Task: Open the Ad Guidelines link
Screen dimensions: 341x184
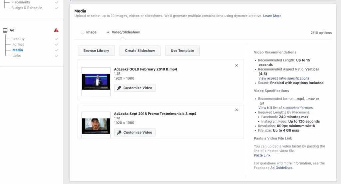Action: tap(281, 168)
